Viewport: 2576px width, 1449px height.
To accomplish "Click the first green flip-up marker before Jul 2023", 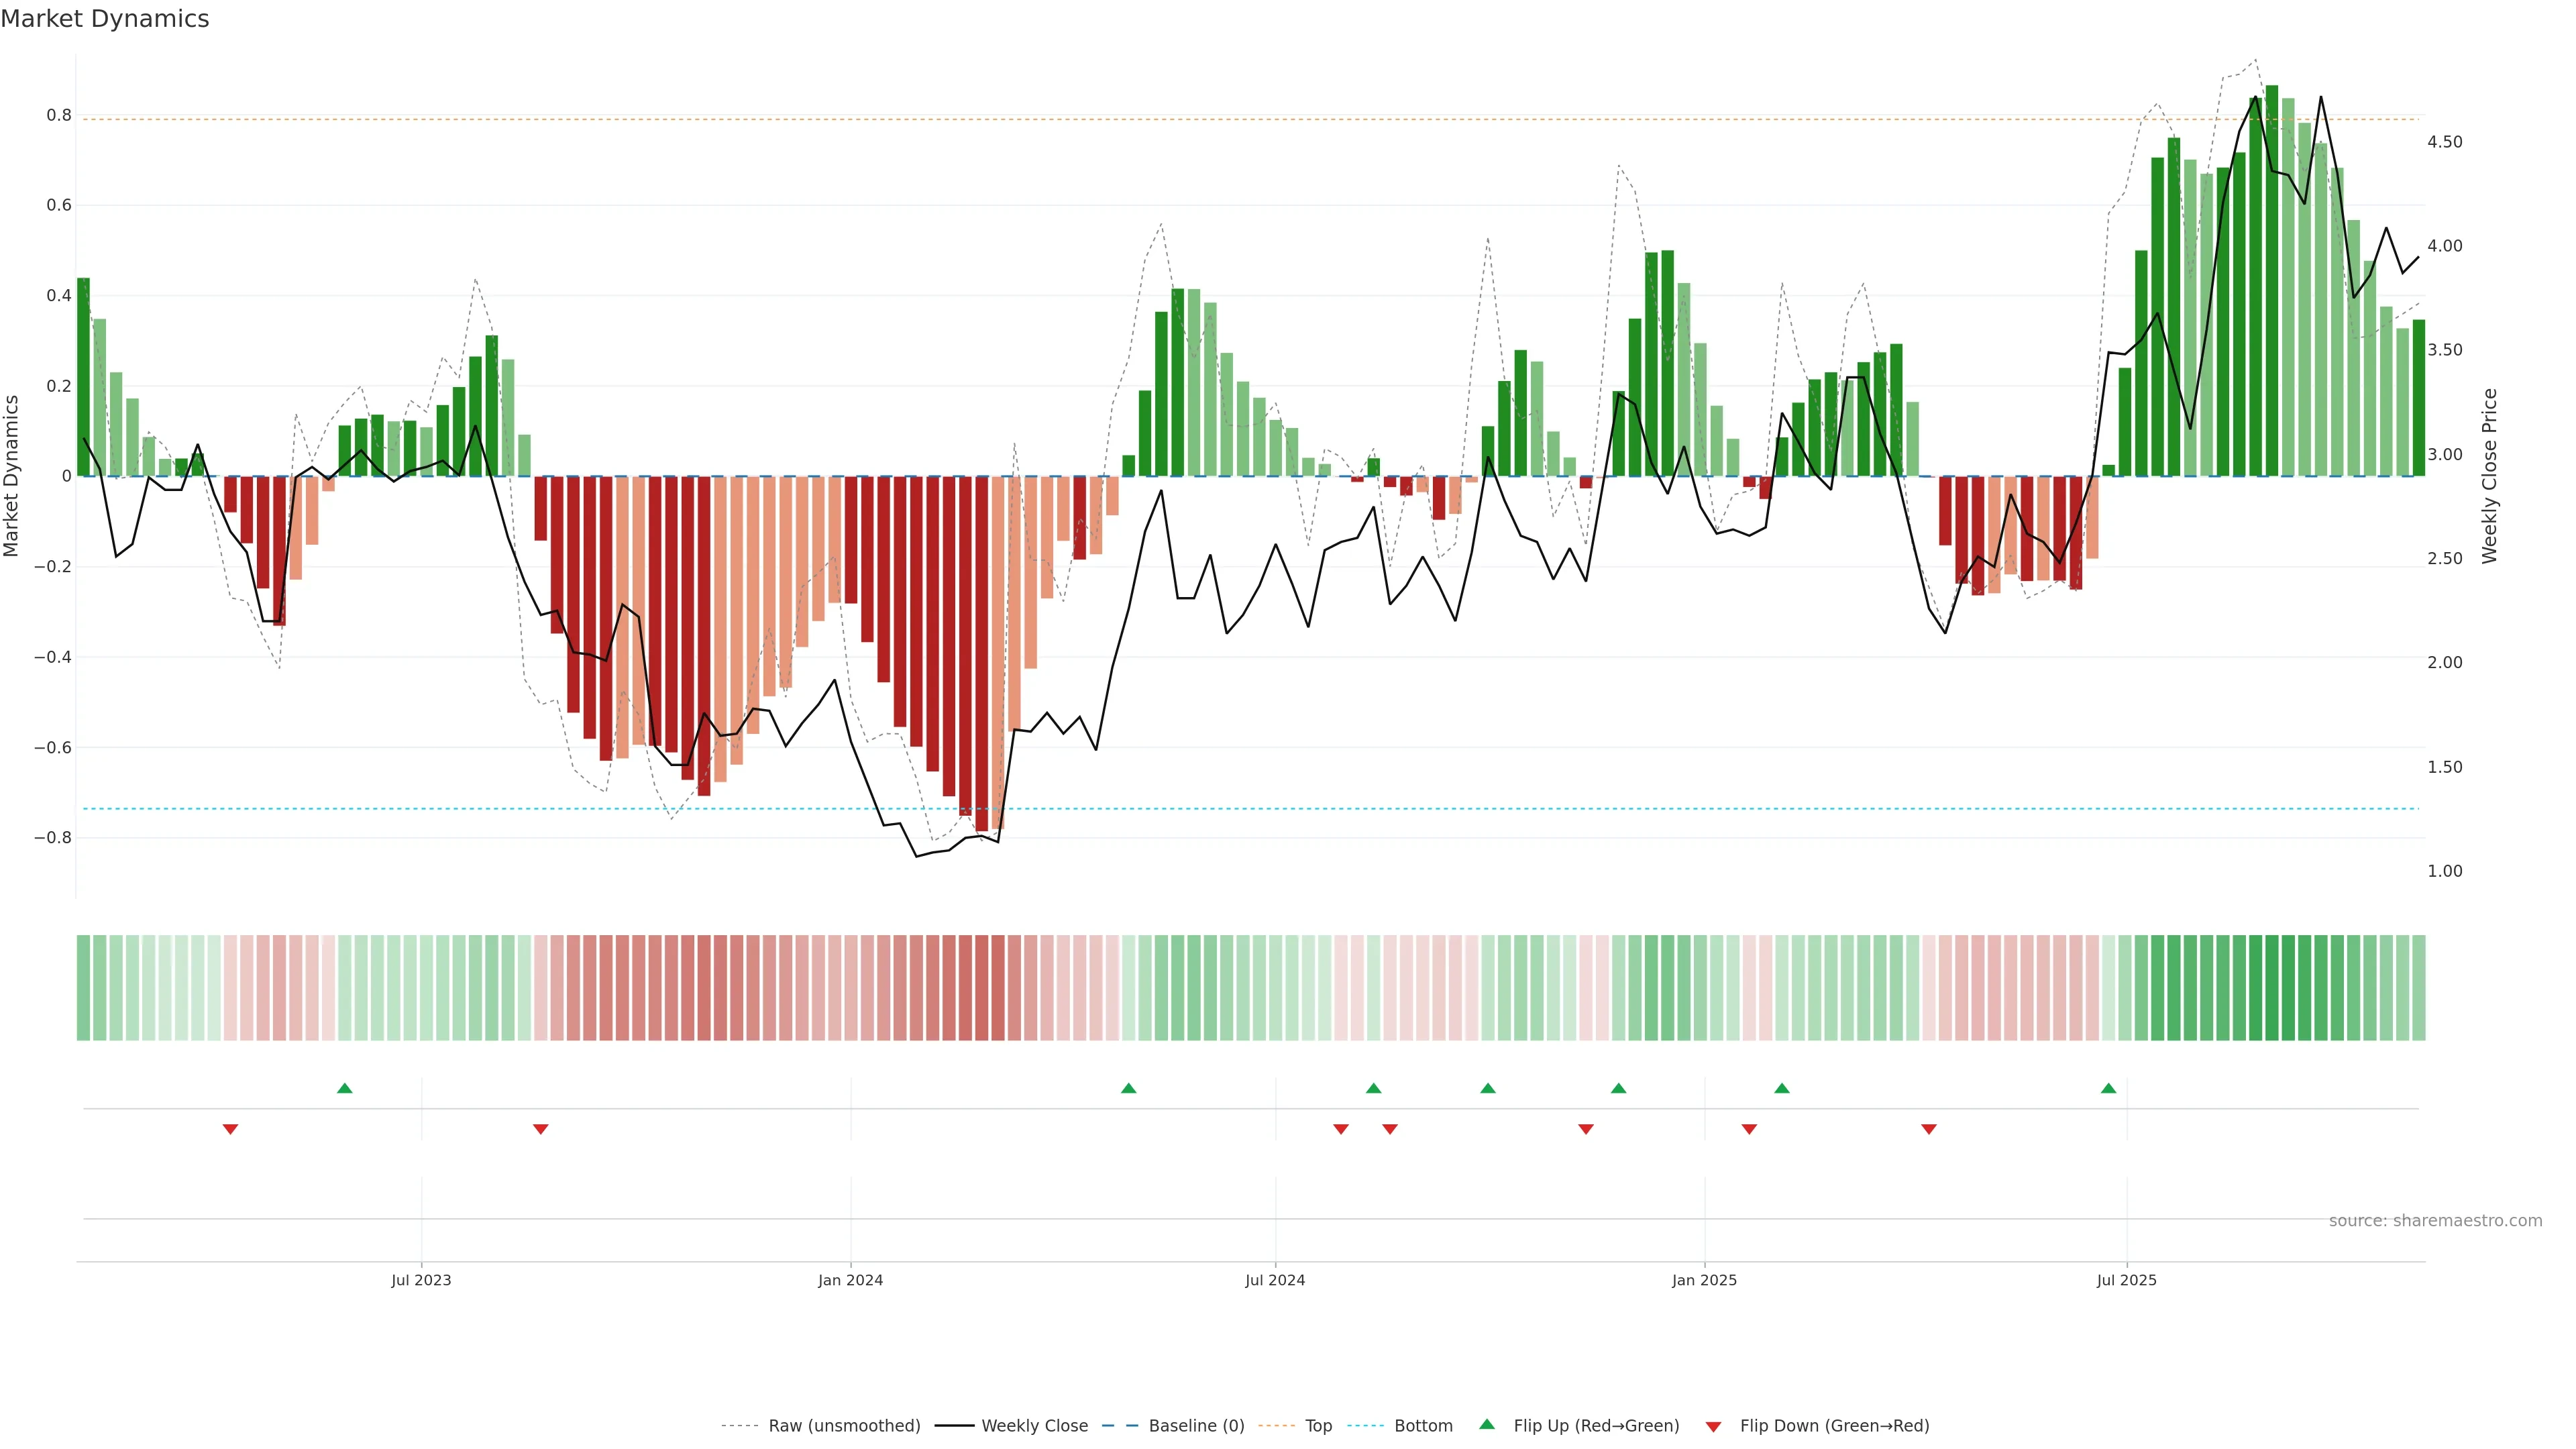I will click(345, 1088).
